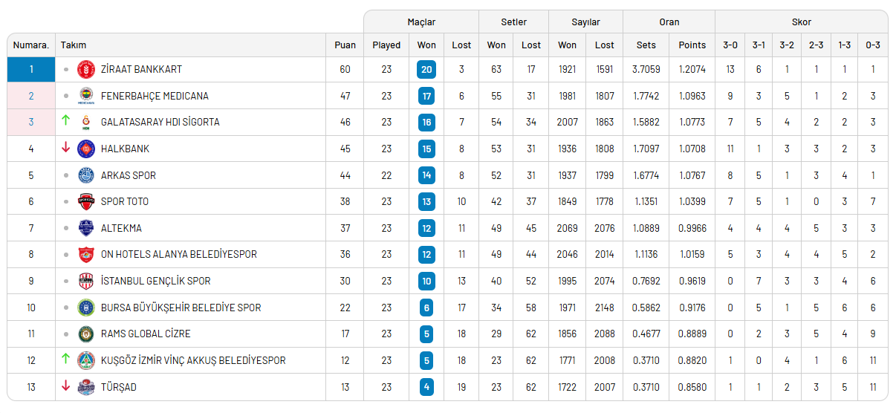
Task: Click the 3-0 score column header
Action: 730,45
